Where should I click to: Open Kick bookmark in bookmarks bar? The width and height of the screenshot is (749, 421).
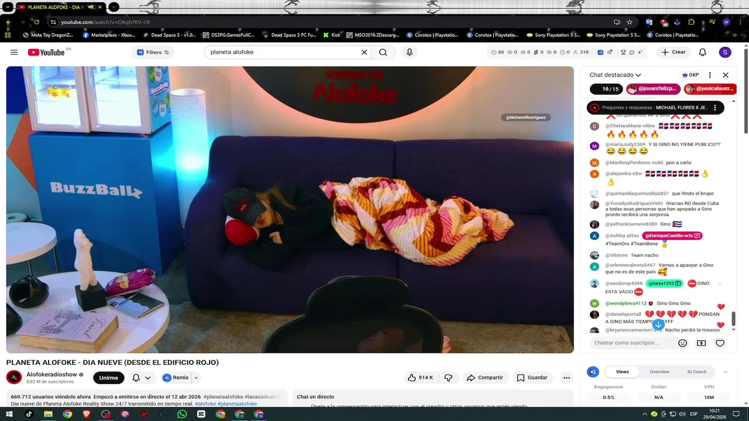331,35
